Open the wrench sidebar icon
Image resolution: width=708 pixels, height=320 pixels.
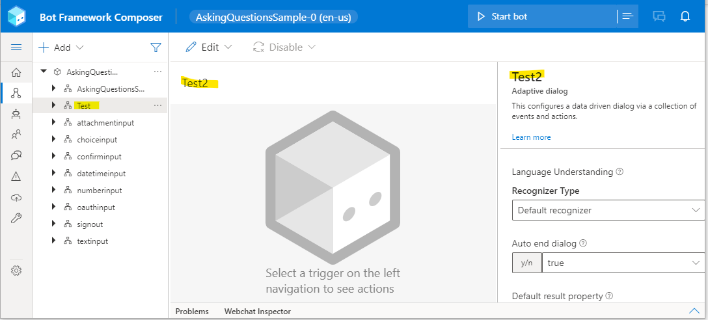click(16, 219)
